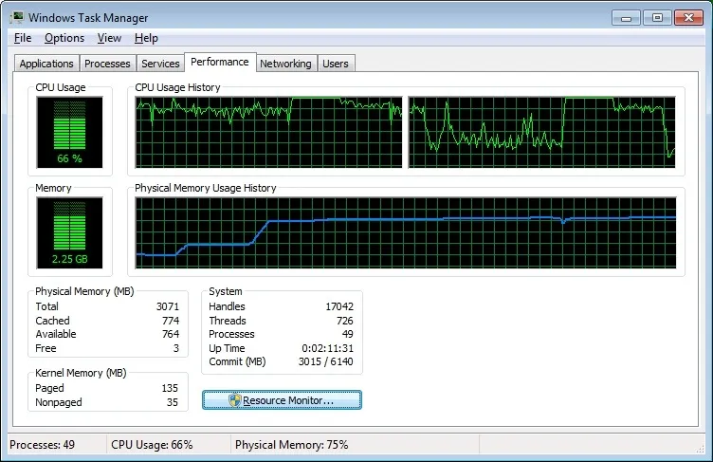
Task: Switch to the Processes tab
Action: pos(107,64)
